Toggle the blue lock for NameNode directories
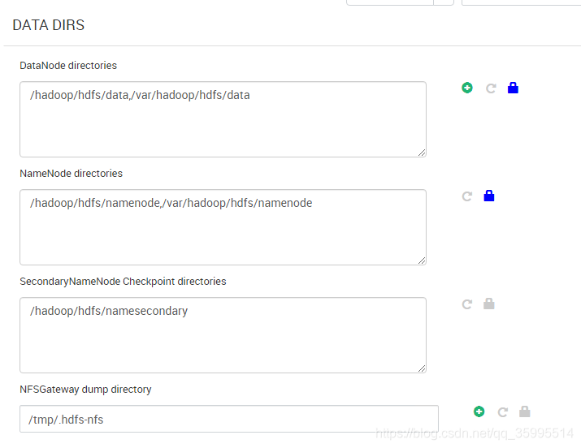The height and width of the screenshot is (448, 581). point(489,196)
